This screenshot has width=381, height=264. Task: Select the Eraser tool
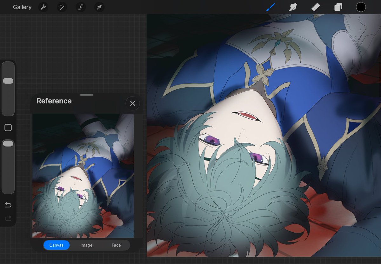pos(316,7)
